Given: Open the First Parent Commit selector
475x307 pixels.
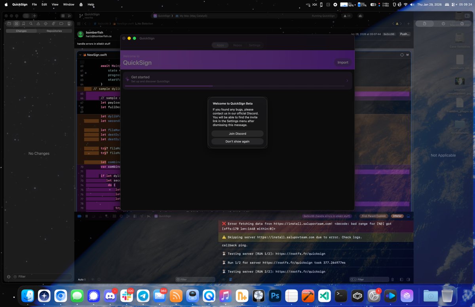Looking at the screenshot, I should click(374, 216).
